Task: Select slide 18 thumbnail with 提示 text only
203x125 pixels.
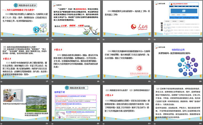Action: point(76,61)
